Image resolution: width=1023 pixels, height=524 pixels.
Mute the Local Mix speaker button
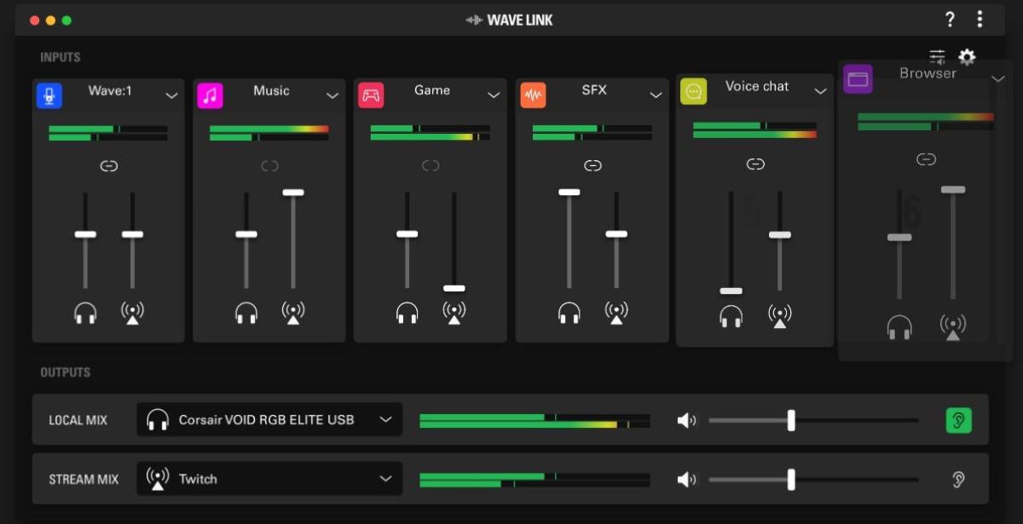686,420
